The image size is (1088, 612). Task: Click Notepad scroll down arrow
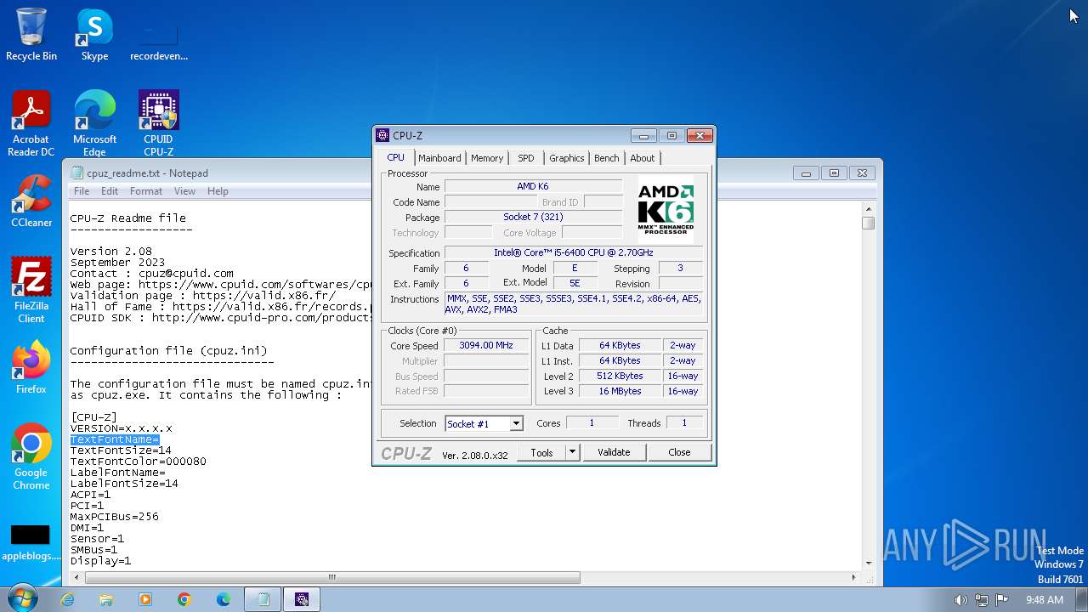(x=868, y=563)
